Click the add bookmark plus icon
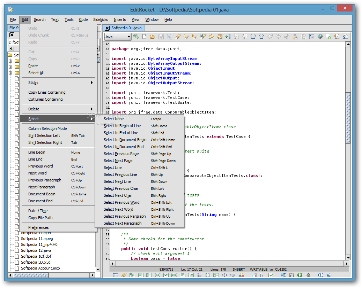The width and height of the screenshot is (362, 288). (228, 37)
